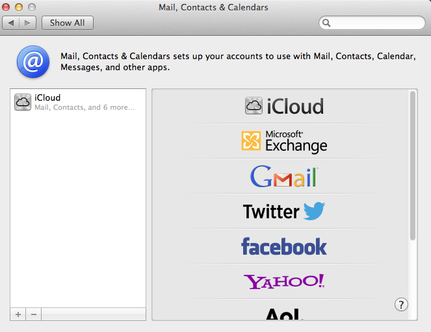The width and height of the screenshot is (431, 332).
Task: Select the Yahoo! account option
Action: [284, 281]
